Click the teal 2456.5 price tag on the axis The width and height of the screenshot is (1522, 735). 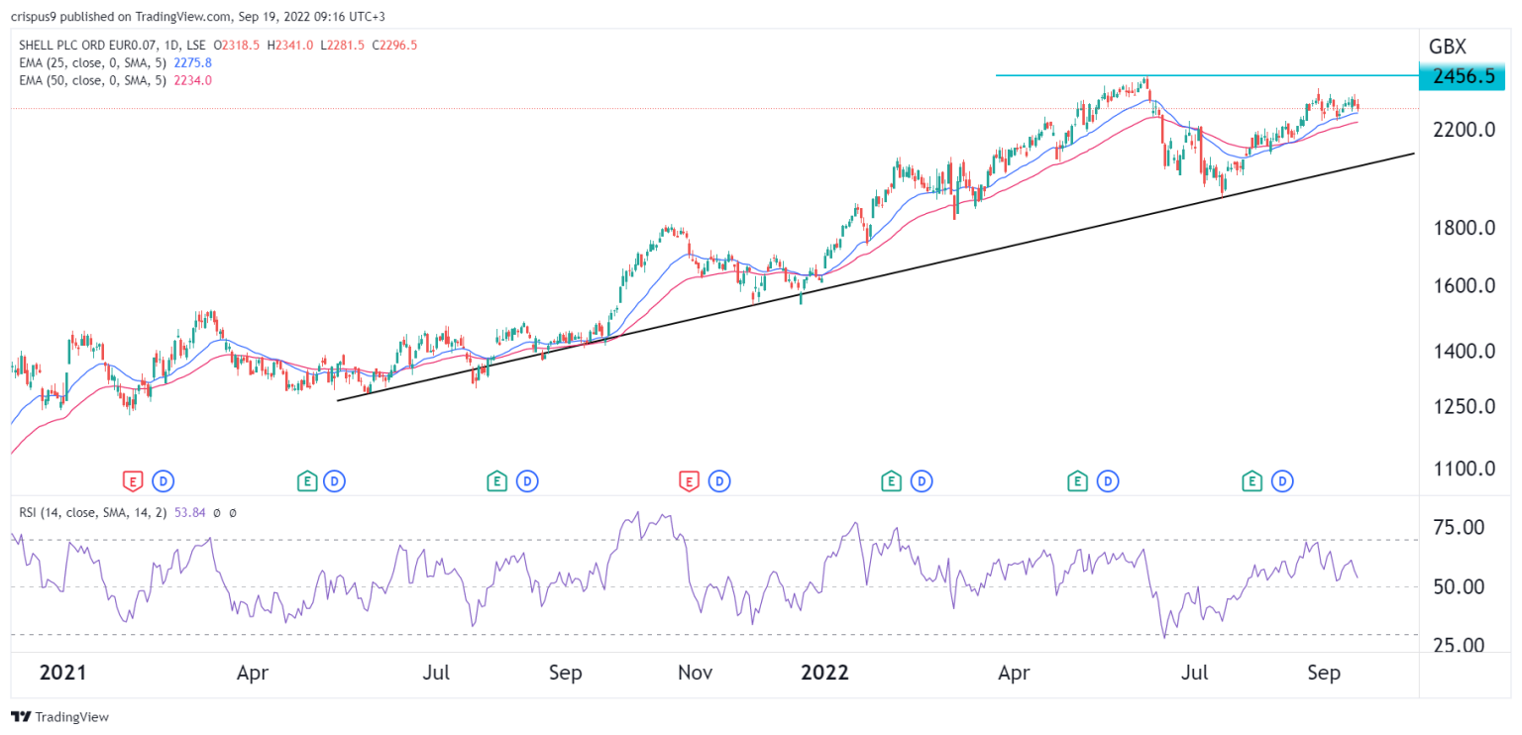coord(1465,76)
